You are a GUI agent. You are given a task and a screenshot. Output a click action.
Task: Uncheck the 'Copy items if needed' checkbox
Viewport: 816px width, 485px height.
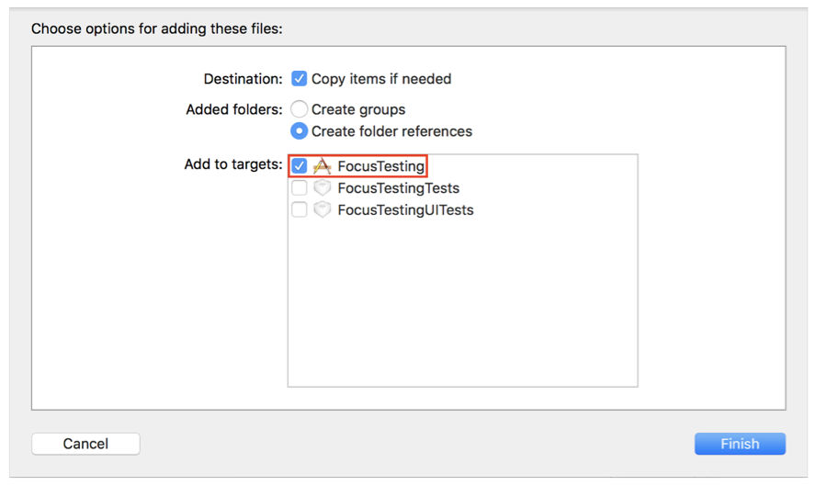click(300, 79)
